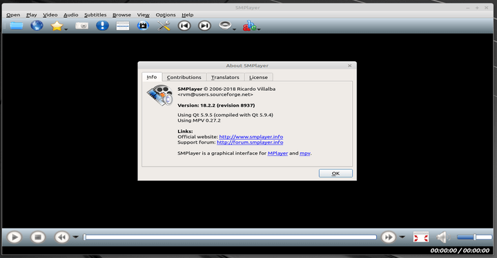
Task: Click the audio track ring icon
Action: pyautogui.click(x=225, y=25)
